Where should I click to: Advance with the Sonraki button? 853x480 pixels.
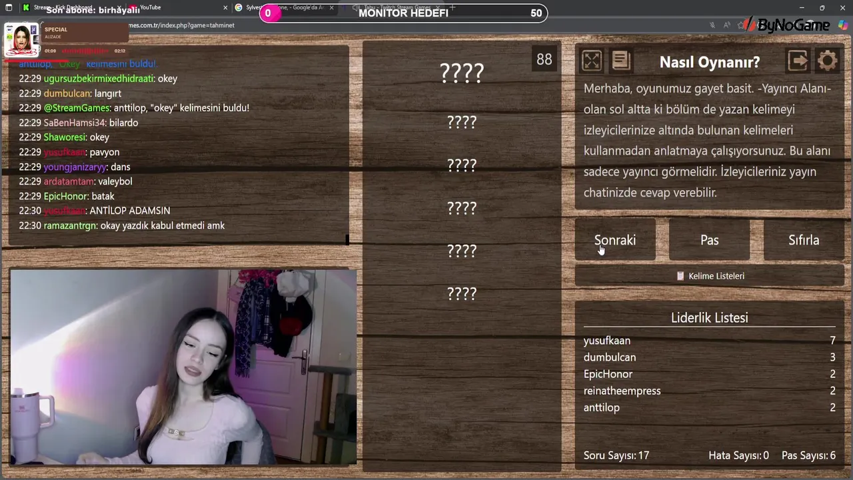615,240
